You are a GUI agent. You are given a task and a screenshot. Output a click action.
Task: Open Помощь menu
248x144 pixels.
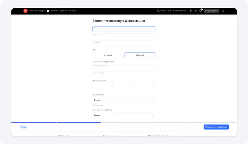click(x=73, y=11)
